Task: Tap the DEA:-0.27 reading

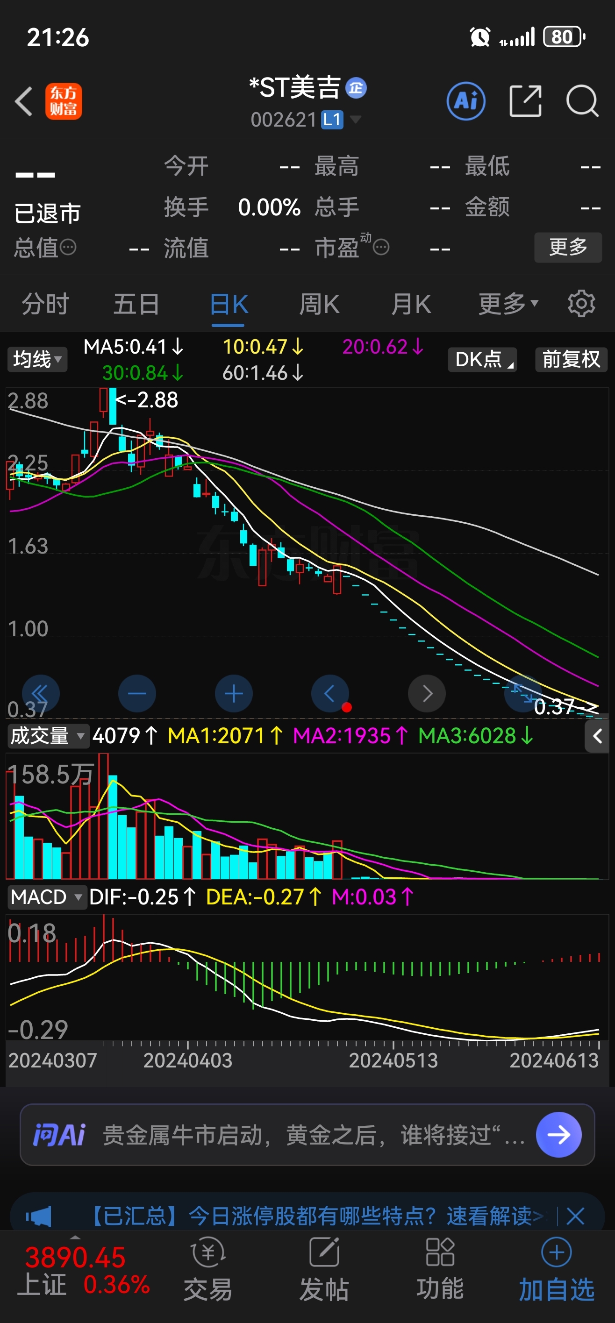Action: [x=264, y=897]
